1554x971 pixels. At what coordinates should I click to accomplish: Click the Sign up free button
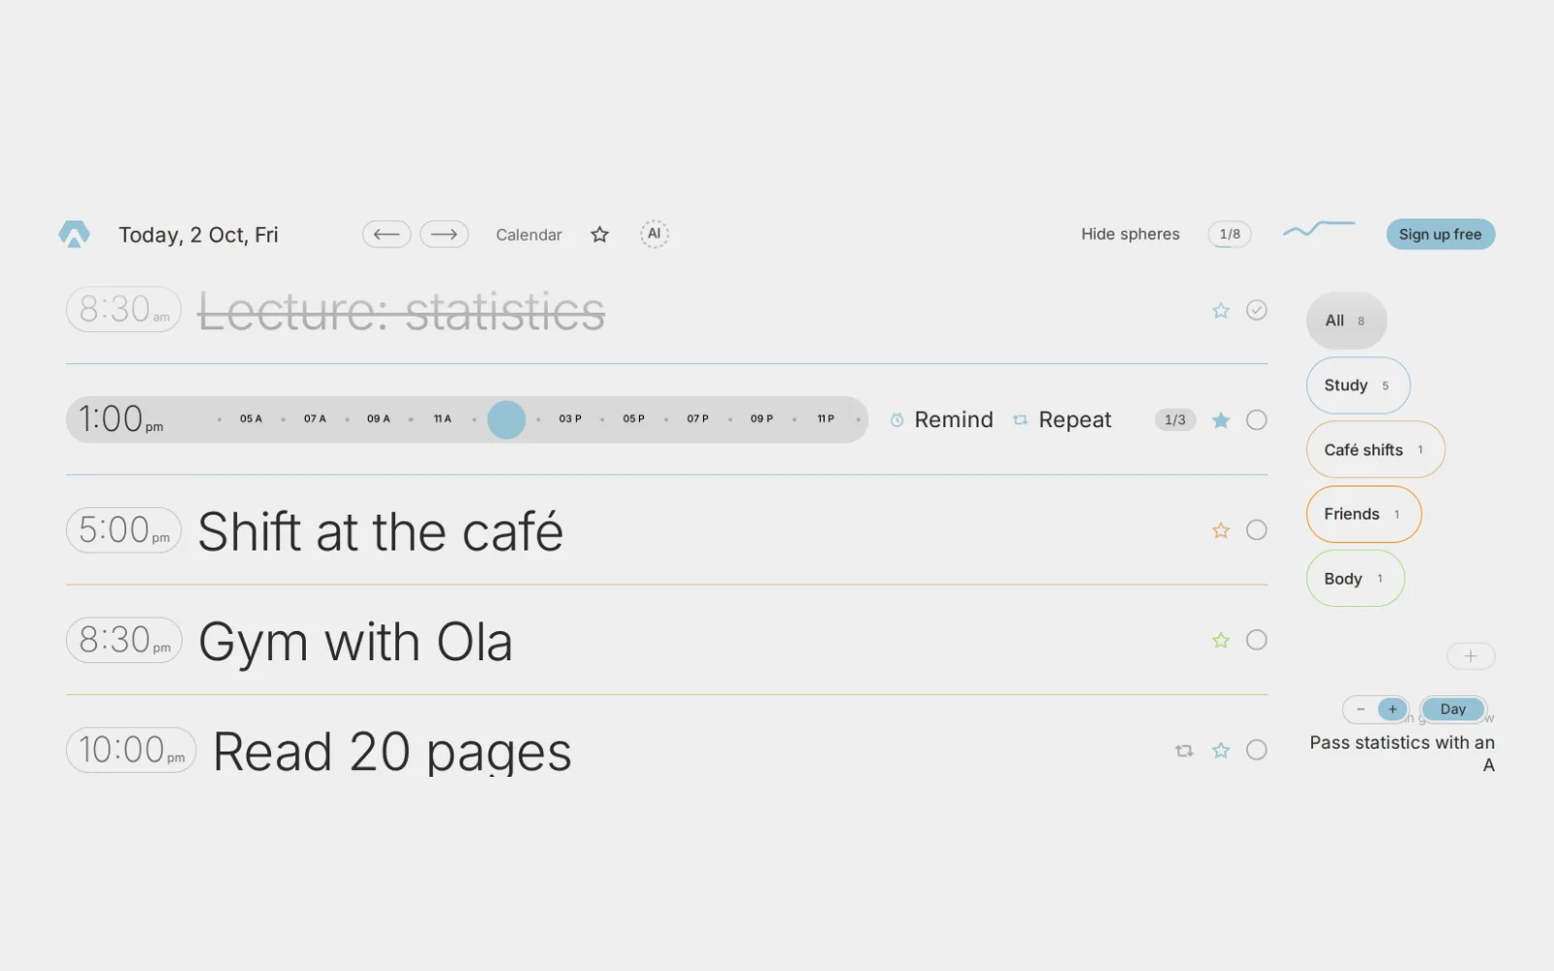pos(1440,234)
